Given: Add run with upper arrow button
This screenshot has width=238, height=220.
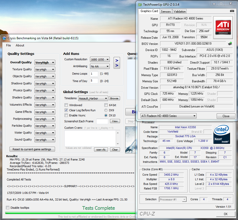Looking at the screenshot, I should pos(117,61).
